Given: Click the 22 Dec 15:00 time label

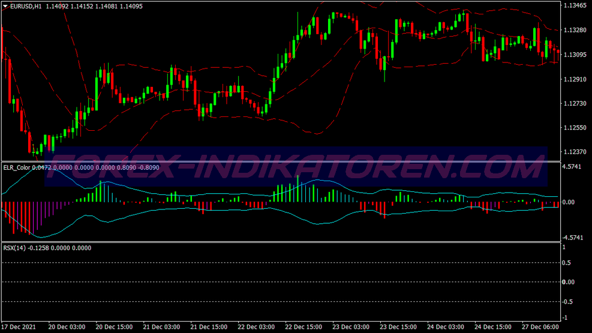Looking at the screenshot, I should pyautogui.click(x=303, y=326).
